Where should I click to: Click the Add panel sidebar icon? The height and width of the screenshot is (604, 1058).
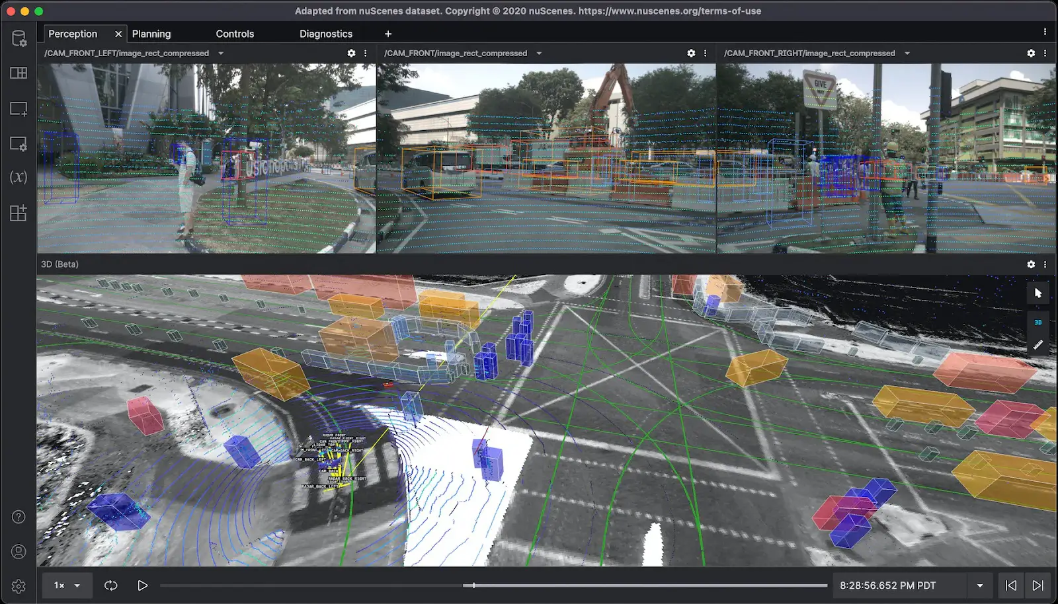pyautogui.click(x=19, y=109)
